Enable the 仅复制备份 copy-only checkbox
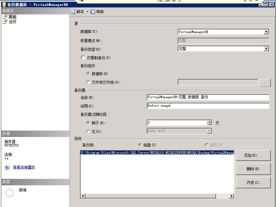Screen dimensions: 276x207 coord(83,58)
